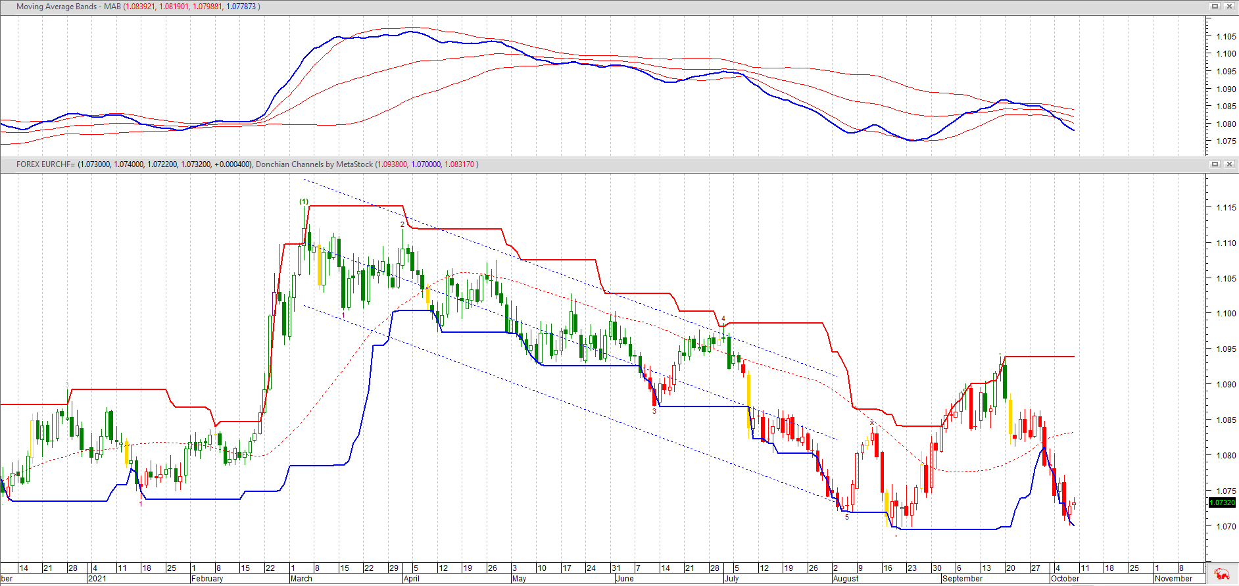Screen dimensions: 1239x586
Task: Click the September month label on date axis
Action: (962, 579)
